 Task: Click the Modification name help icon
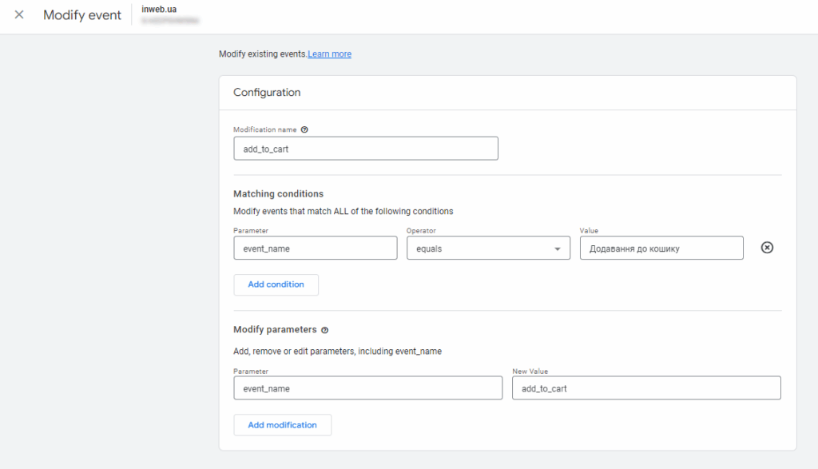pos(304,129)
